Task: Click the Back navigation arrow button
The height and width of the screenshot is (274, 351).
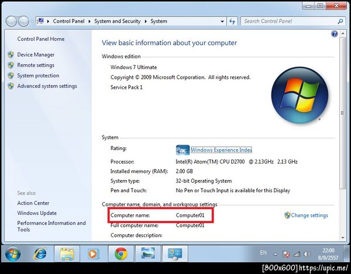Action: 11,22
